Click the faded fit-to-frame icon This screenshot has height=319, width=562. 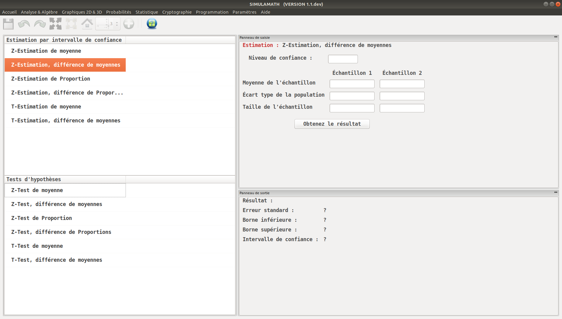[x=71, y=24]
